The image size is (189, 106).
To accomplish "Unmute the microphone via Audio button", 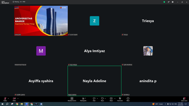I will click(5, 99).
